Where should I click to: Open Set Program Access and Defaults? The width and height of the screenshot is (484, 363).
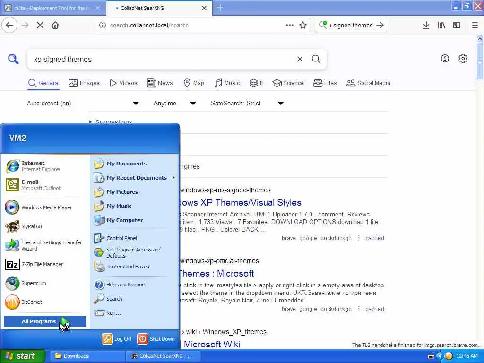coord(135,252)
